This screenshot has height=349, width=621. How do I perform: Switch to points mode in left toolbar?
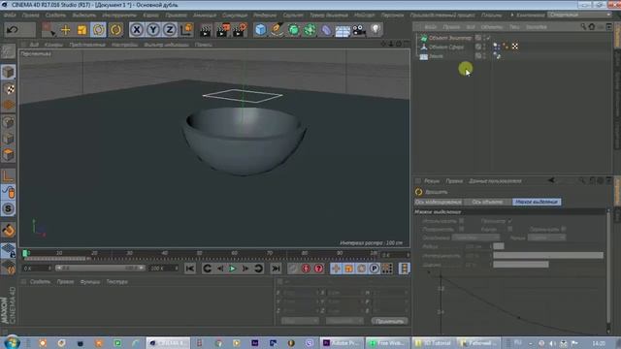pos(9,122)
